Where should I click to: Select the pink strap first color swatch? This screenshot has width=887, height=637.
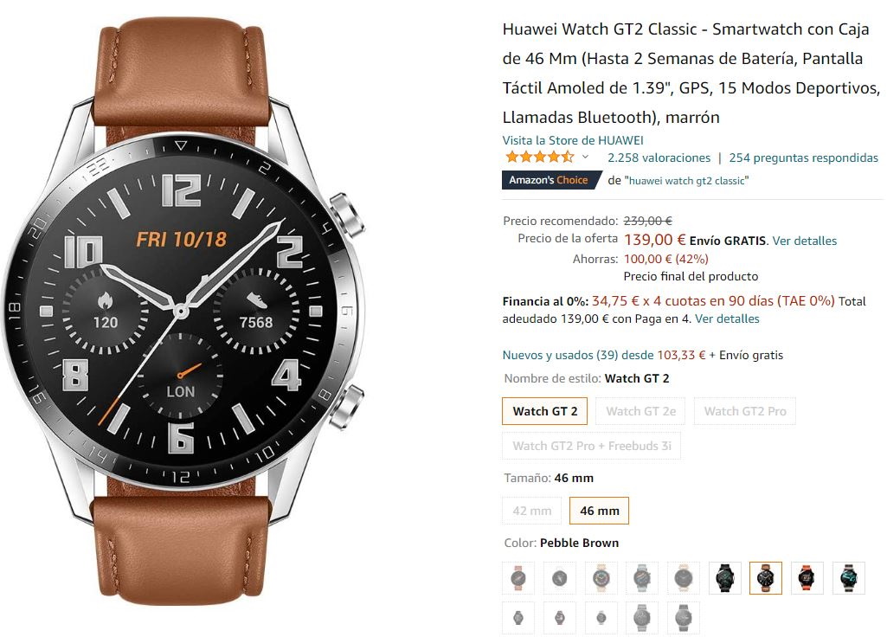518,578
